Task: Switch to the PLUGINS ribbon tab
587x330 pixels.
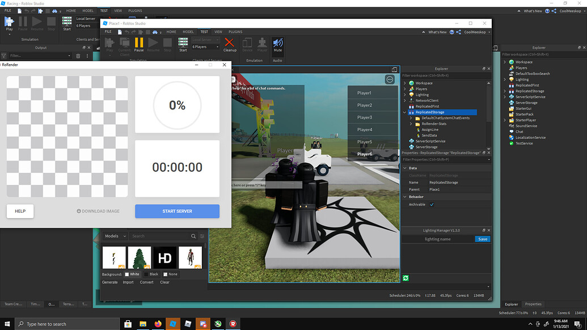Action: (x=235, y=32)
